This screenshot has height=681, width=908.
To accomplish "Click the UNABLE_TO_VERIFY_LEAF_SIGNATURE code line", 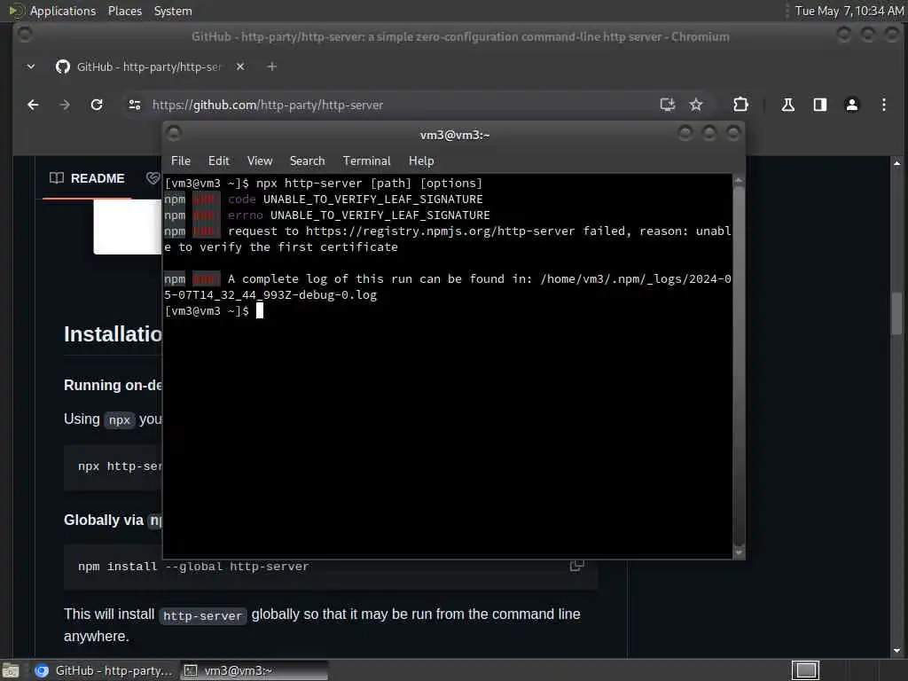I will click(x=323, y=200).
